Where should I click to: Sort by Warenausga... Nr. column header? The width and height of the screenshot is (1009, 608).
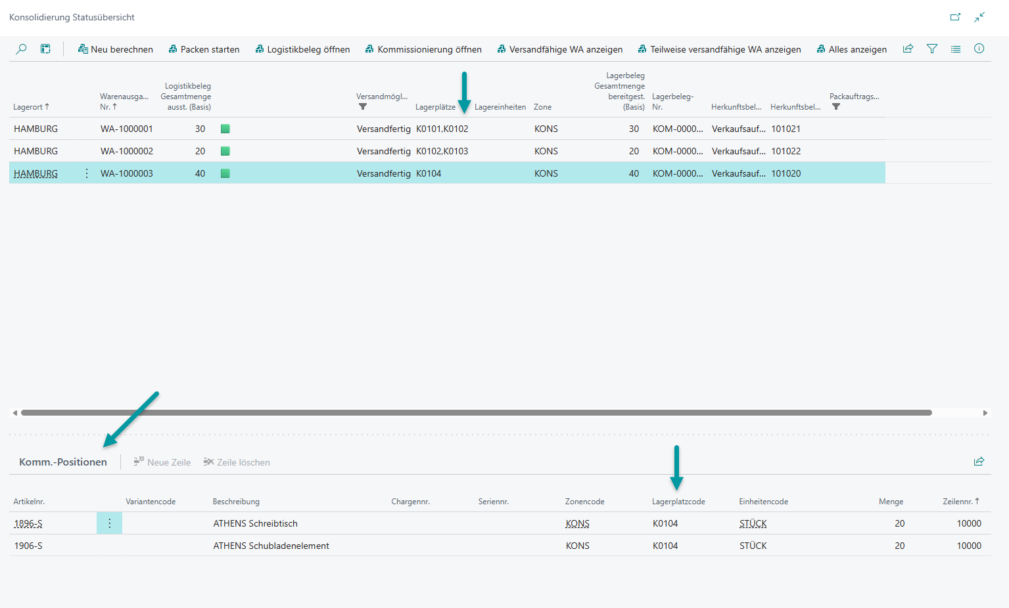124,102
